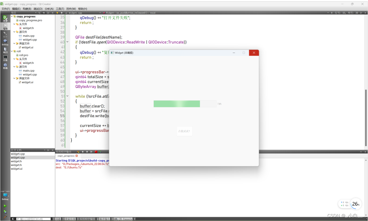Open the Help (帮助) mode

coord(5,66)
